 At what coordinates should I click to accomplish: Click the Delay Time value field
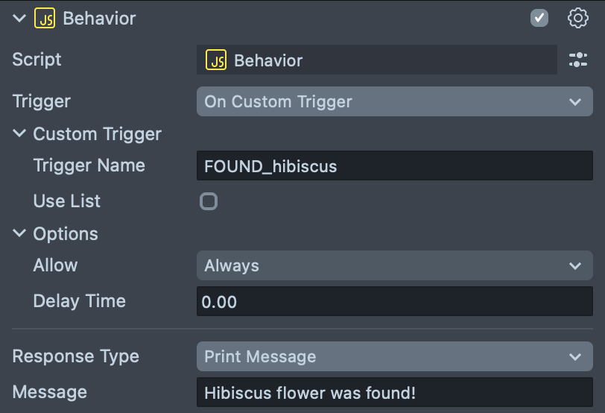pos(394,301)
